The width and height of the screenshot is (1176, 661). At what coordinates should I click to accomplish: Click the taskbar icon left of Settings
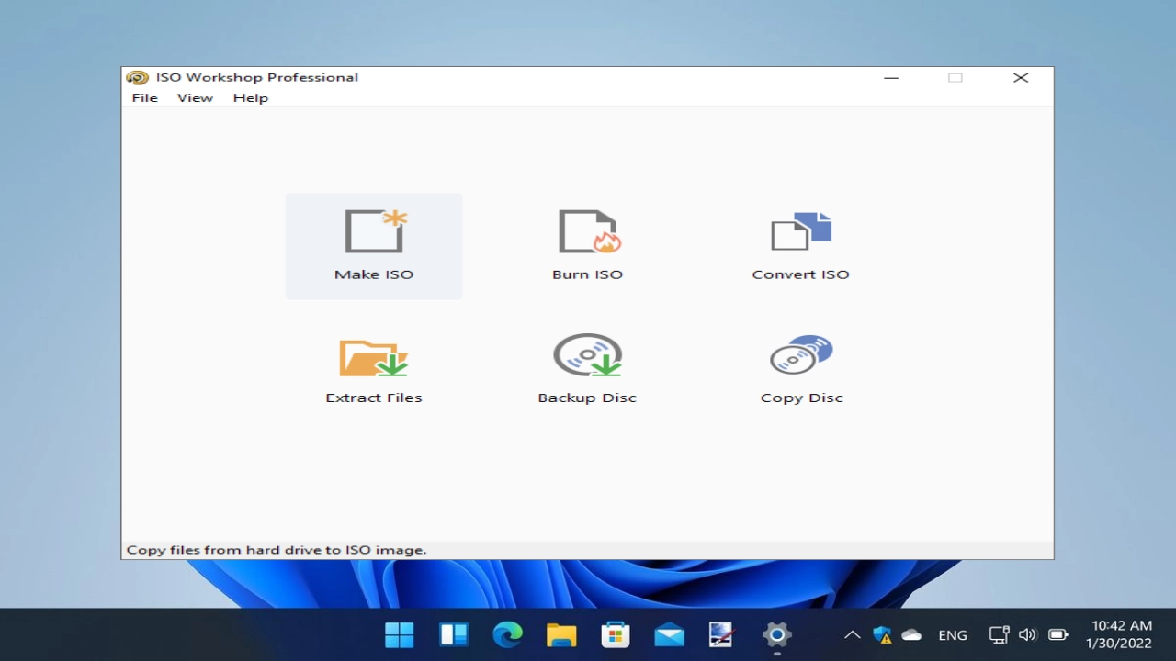722,634
